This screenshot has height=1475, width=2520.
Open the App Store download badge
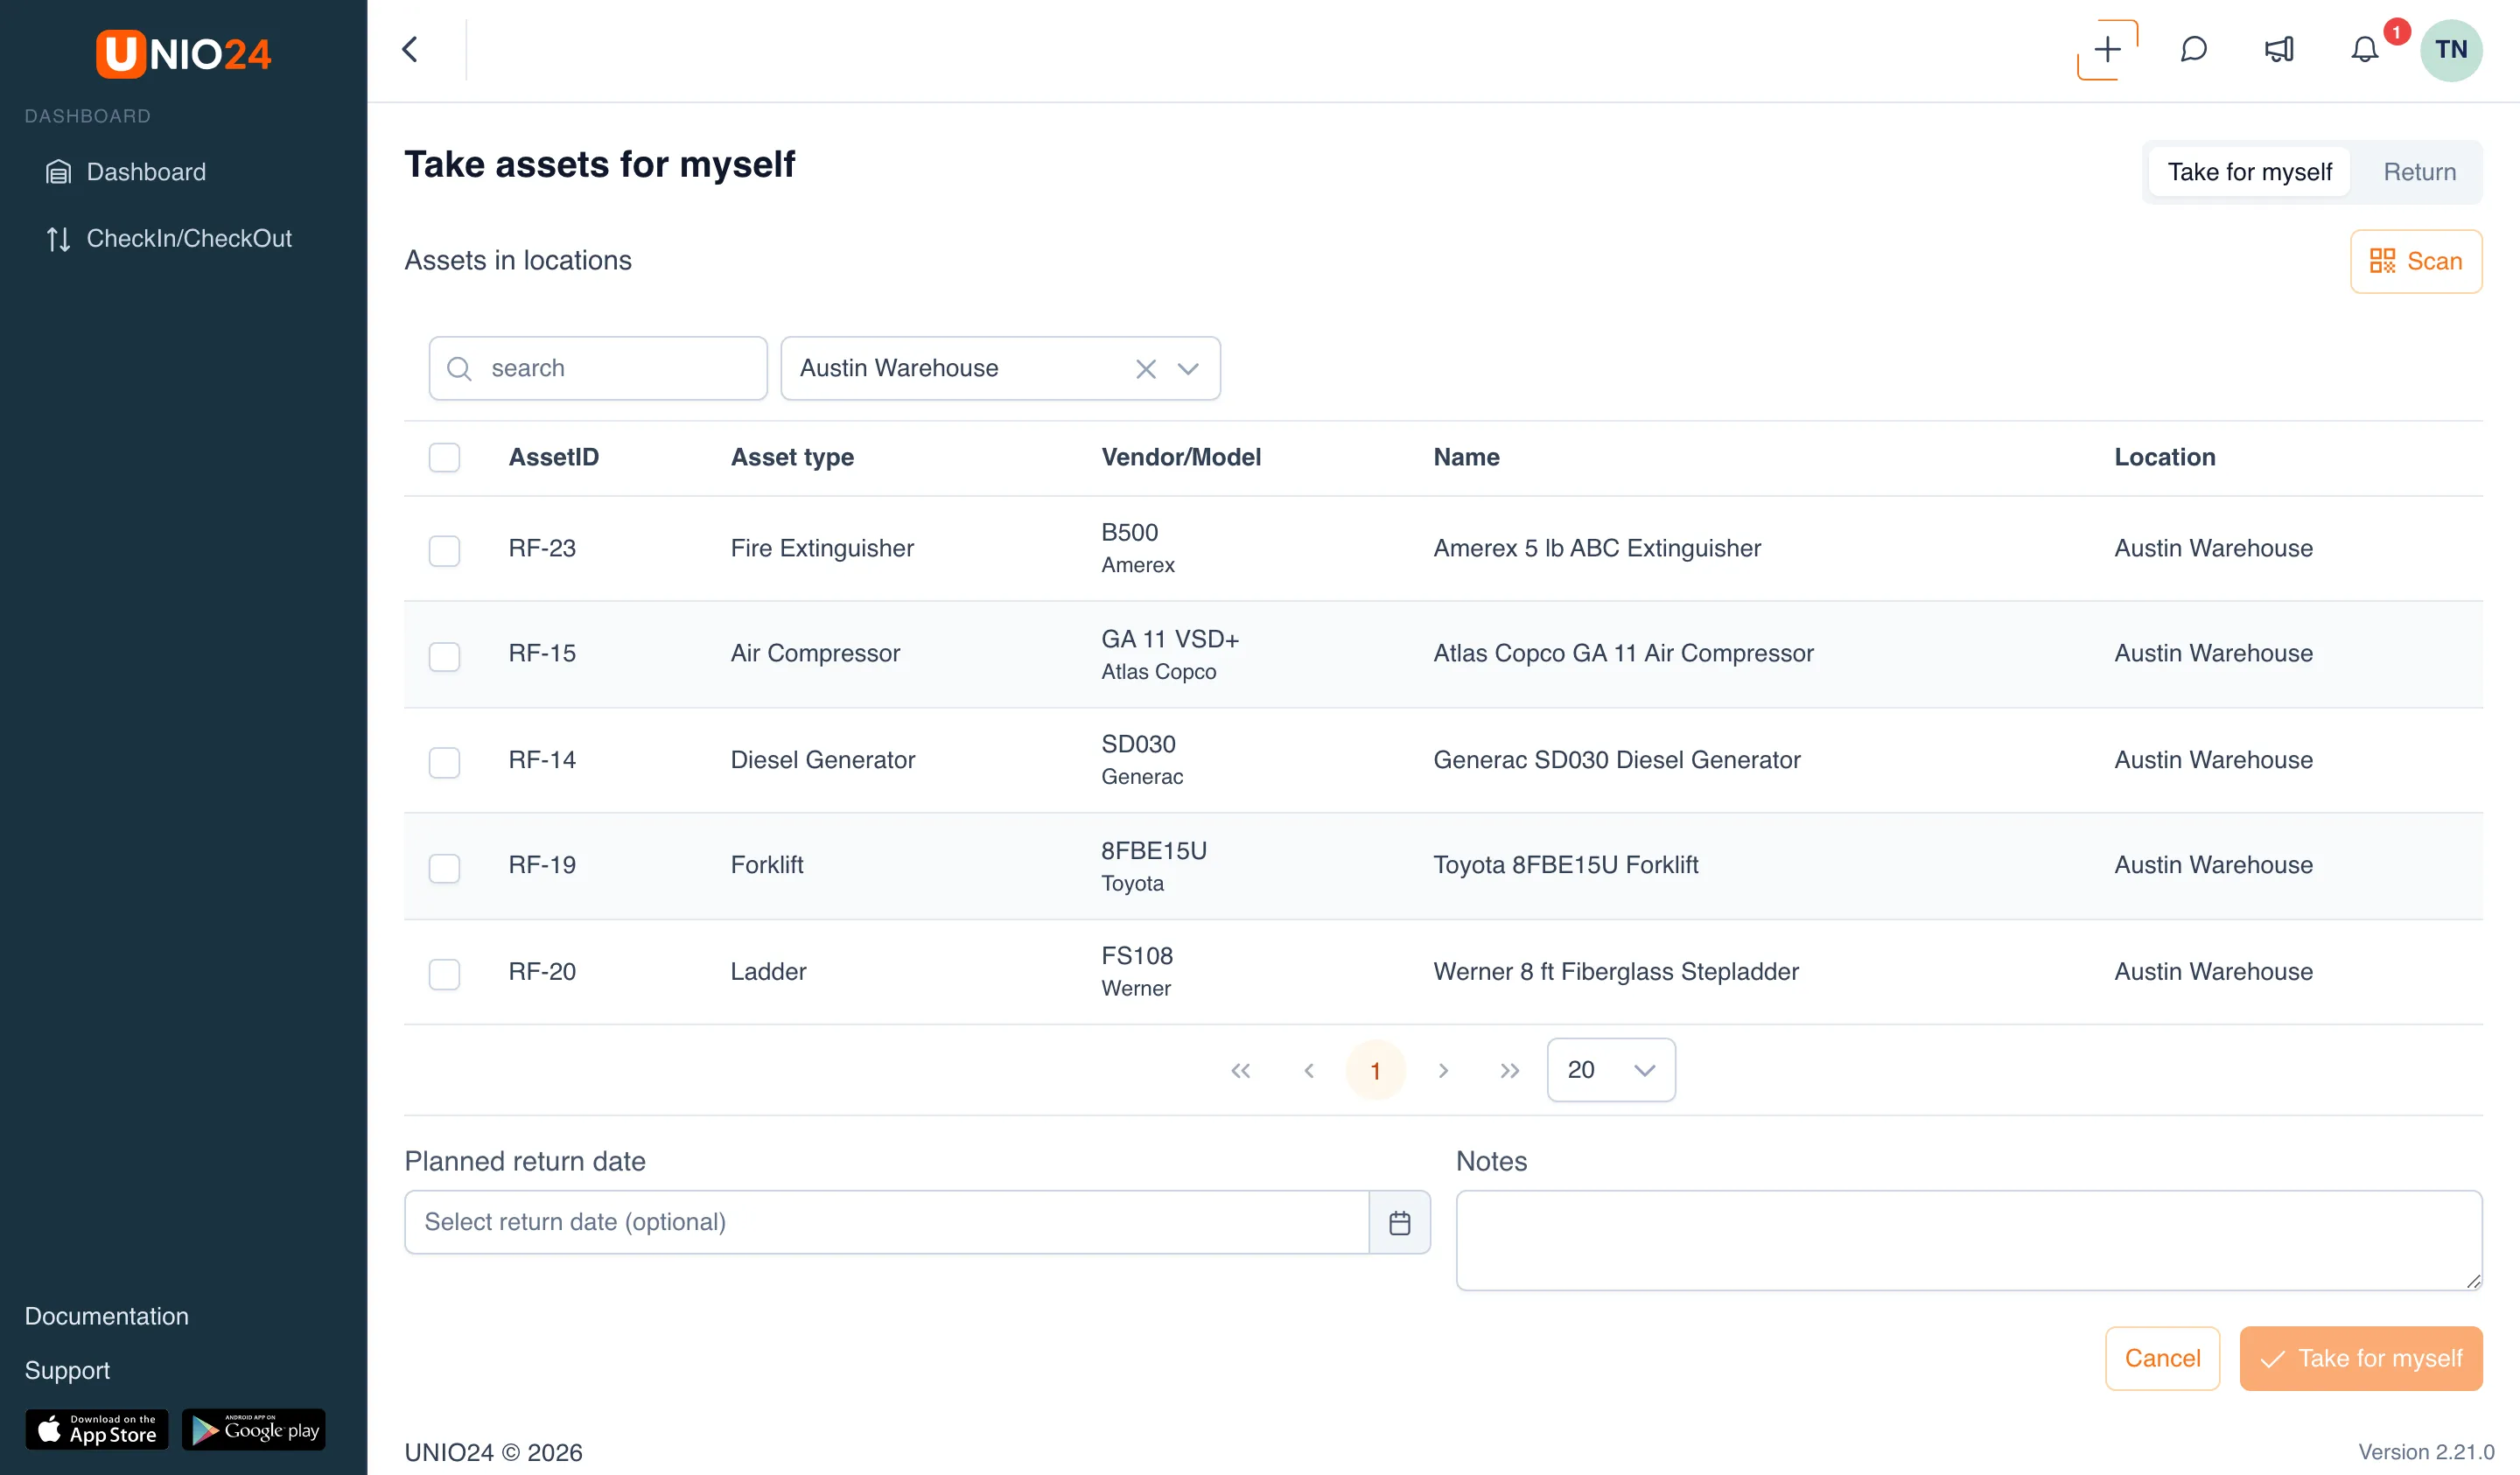[x=97, y=1430]
